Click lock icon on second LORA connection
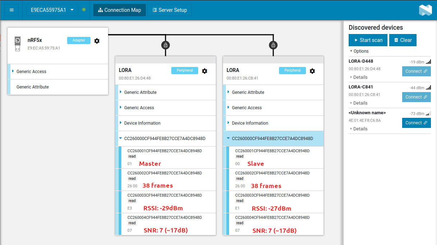This screenshot has height=245, width=437. pos(273,45)
